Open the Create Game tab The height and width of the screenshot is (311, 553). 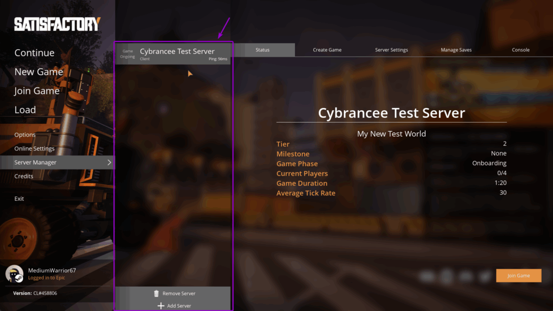coord(327,49)
